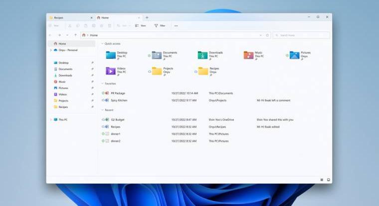This screenshot has width=379, height=206.
Task: Unpin Desktop using its sidebar pin icon
Action: pyautogui.click(x=92, y=63)
